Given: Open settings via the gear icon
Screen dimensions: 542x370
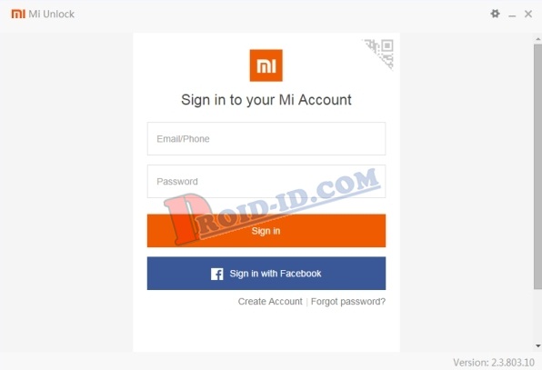Looking at the screenshot, I should (x=496, y=14).
